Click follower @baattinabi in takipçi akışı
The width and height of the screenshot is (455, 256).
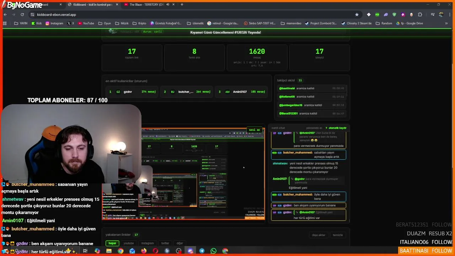(287, 88)
